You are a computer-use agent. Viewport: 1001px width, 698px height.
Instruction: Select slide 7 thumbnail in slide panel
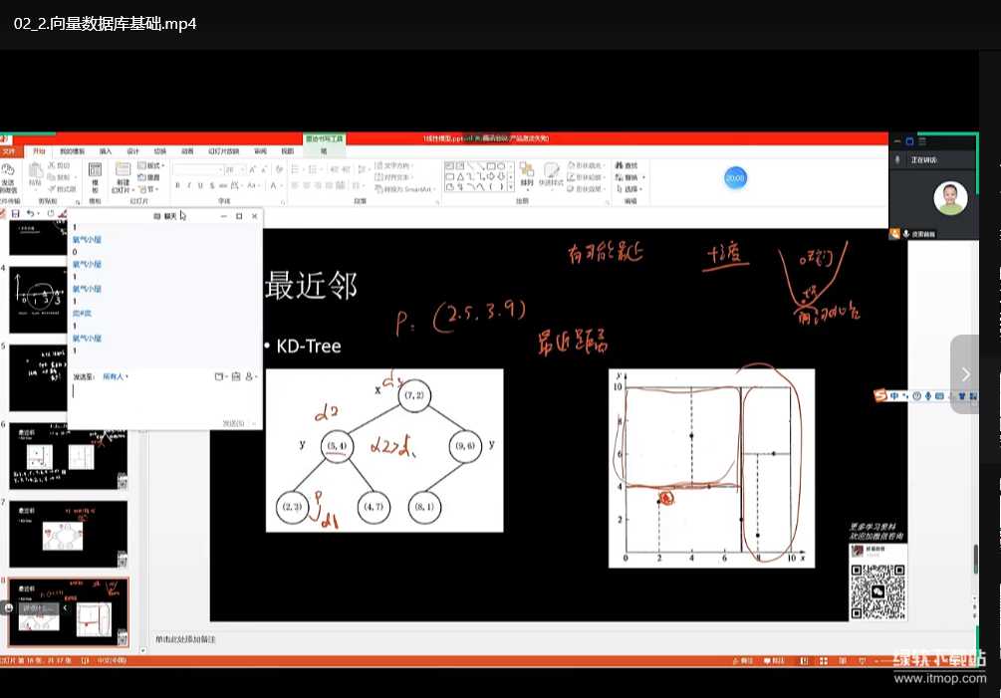click(x=69, y=533)
